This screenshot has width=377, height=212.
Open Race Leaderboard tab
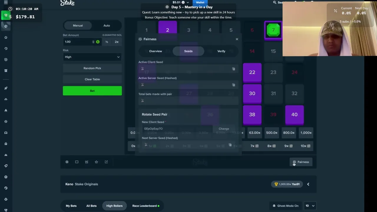146,206
